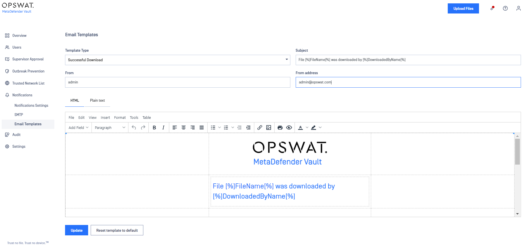
Task: Click the Outbreak Prevention shield icon
Action: pos(7,71)
